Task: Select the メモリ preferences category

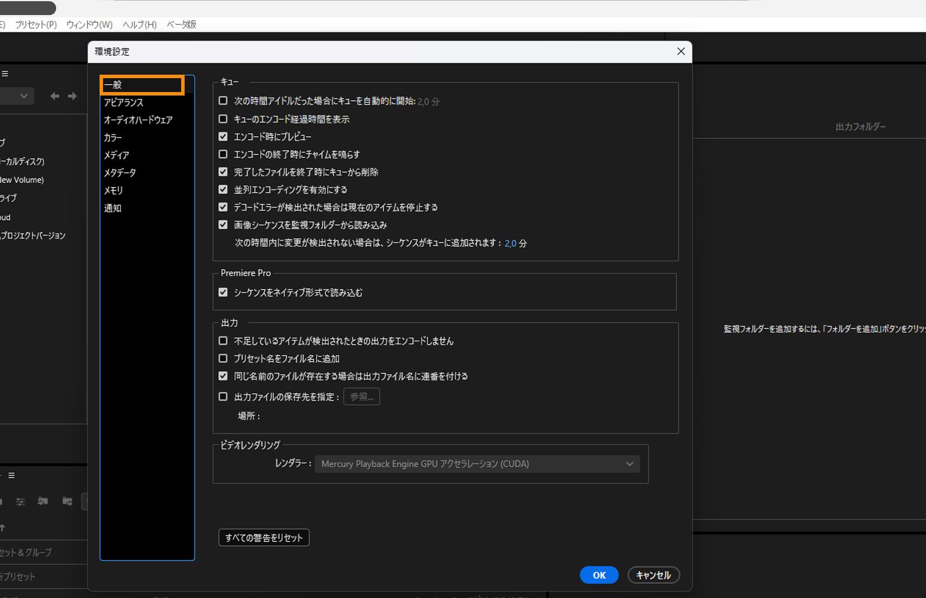Action: (113, 190)
